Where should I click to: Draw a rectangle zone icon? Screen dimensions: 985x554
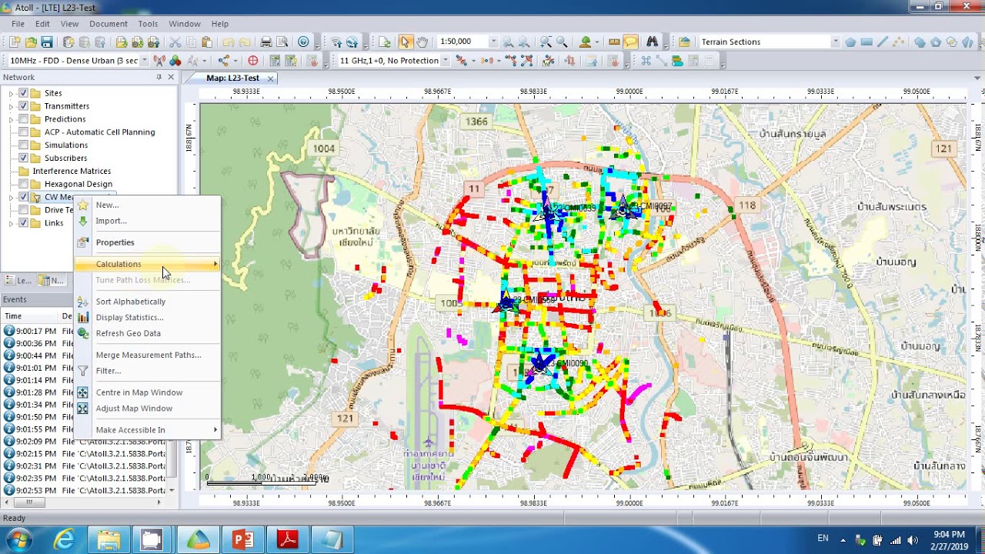[x=866, y=42]
